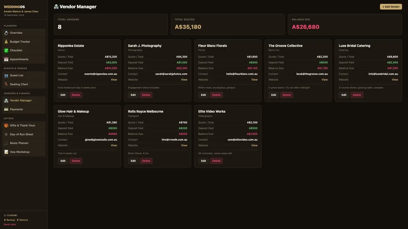Navigate to Appointments
This screenshot has height=229, width=408.
pyautogui.click(x=24, y=59)
